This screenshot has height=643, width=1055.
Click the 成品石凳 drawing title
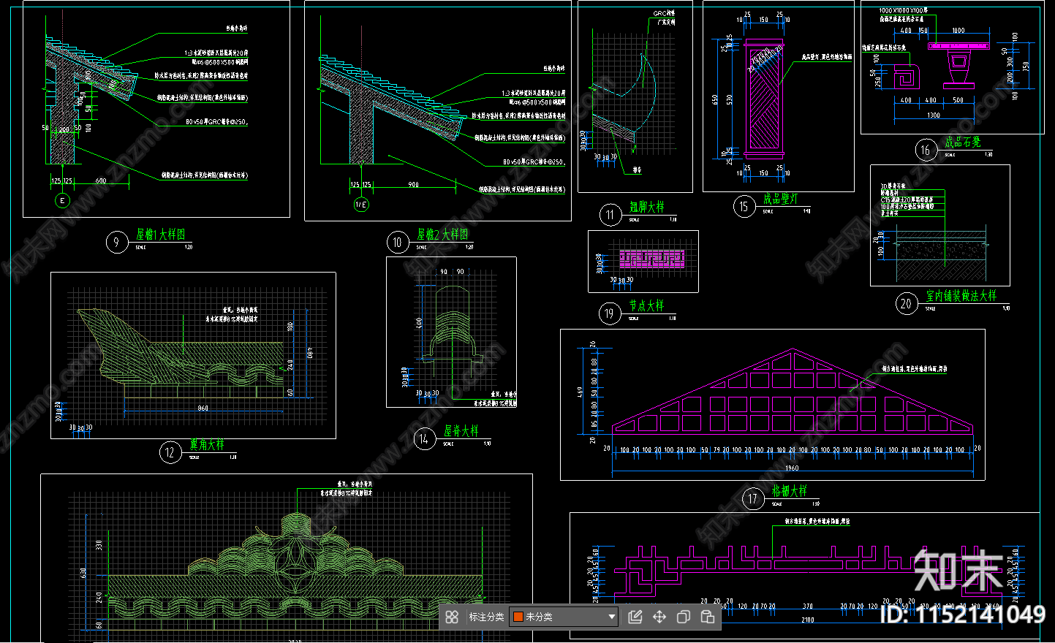coord(963,142)
